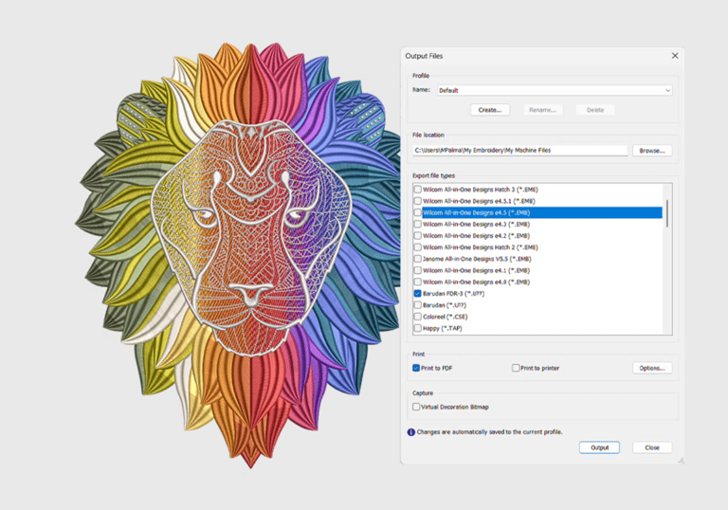
Task: Uncheck the Print to PDF checkbox
Action: click(x=416, y=368)
